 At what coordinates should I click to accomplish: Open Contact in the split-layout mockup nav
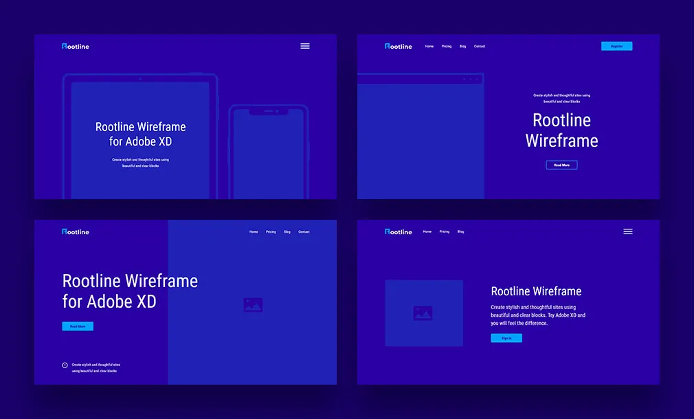(x=304, y=231)
